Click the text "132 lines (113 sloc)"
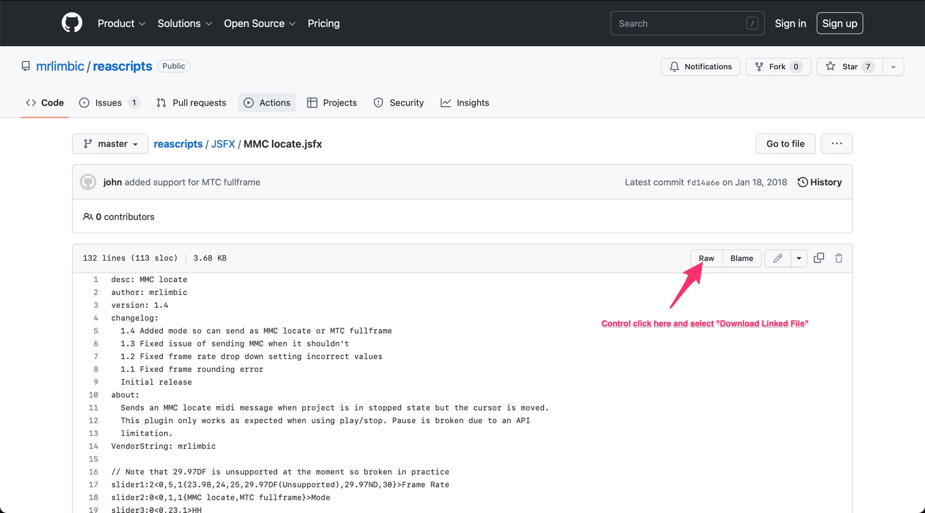 tap(130, 258)
